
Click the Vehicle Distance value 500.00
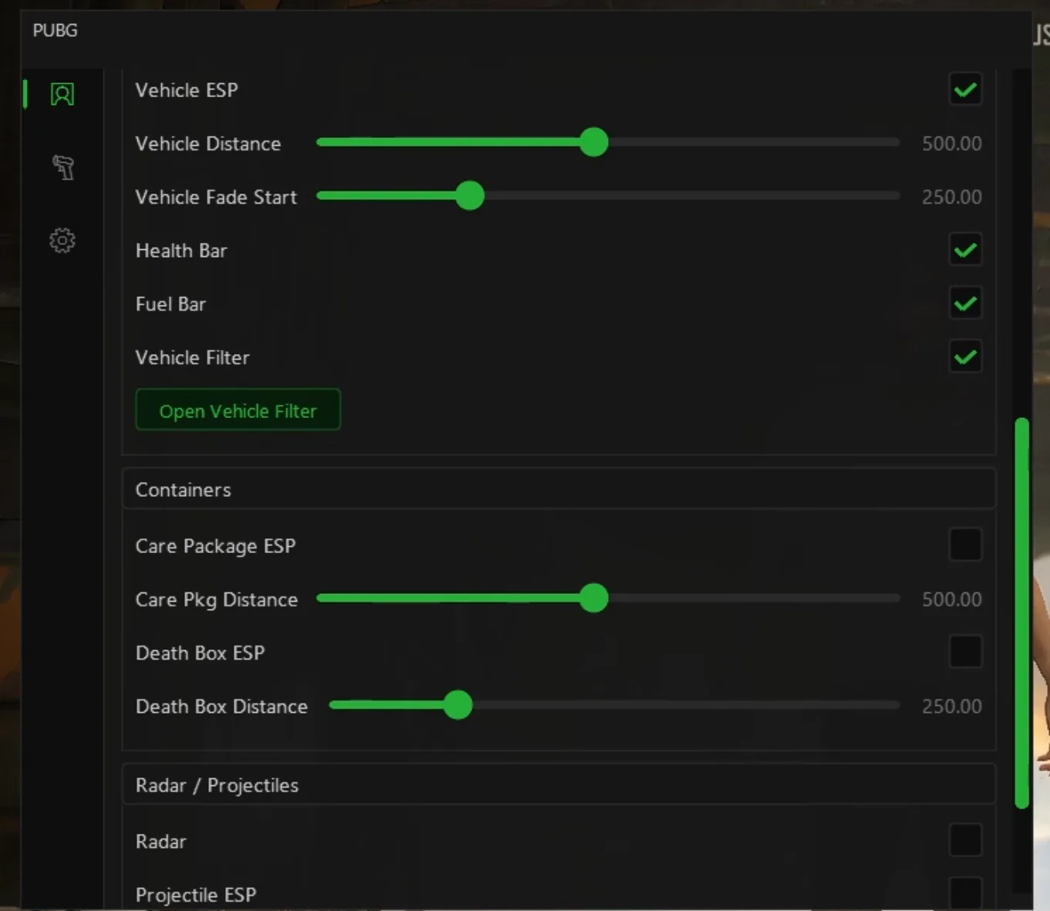[x=952, y=143]
